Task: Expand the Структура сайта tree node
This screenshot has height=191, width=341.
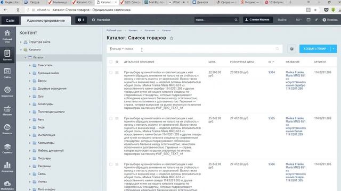Action: click(x=21, y=42)
